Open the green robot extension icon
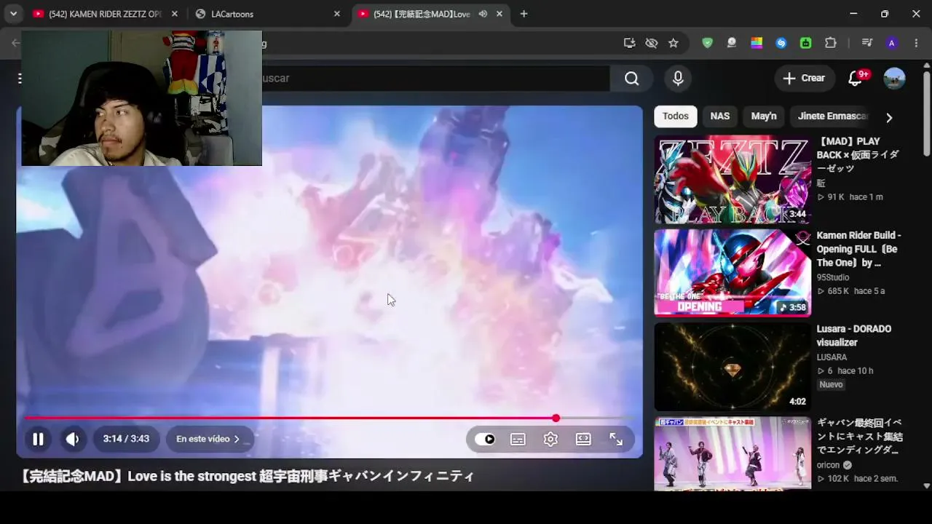This screenshot has height=524, width=932. (806, 43)
